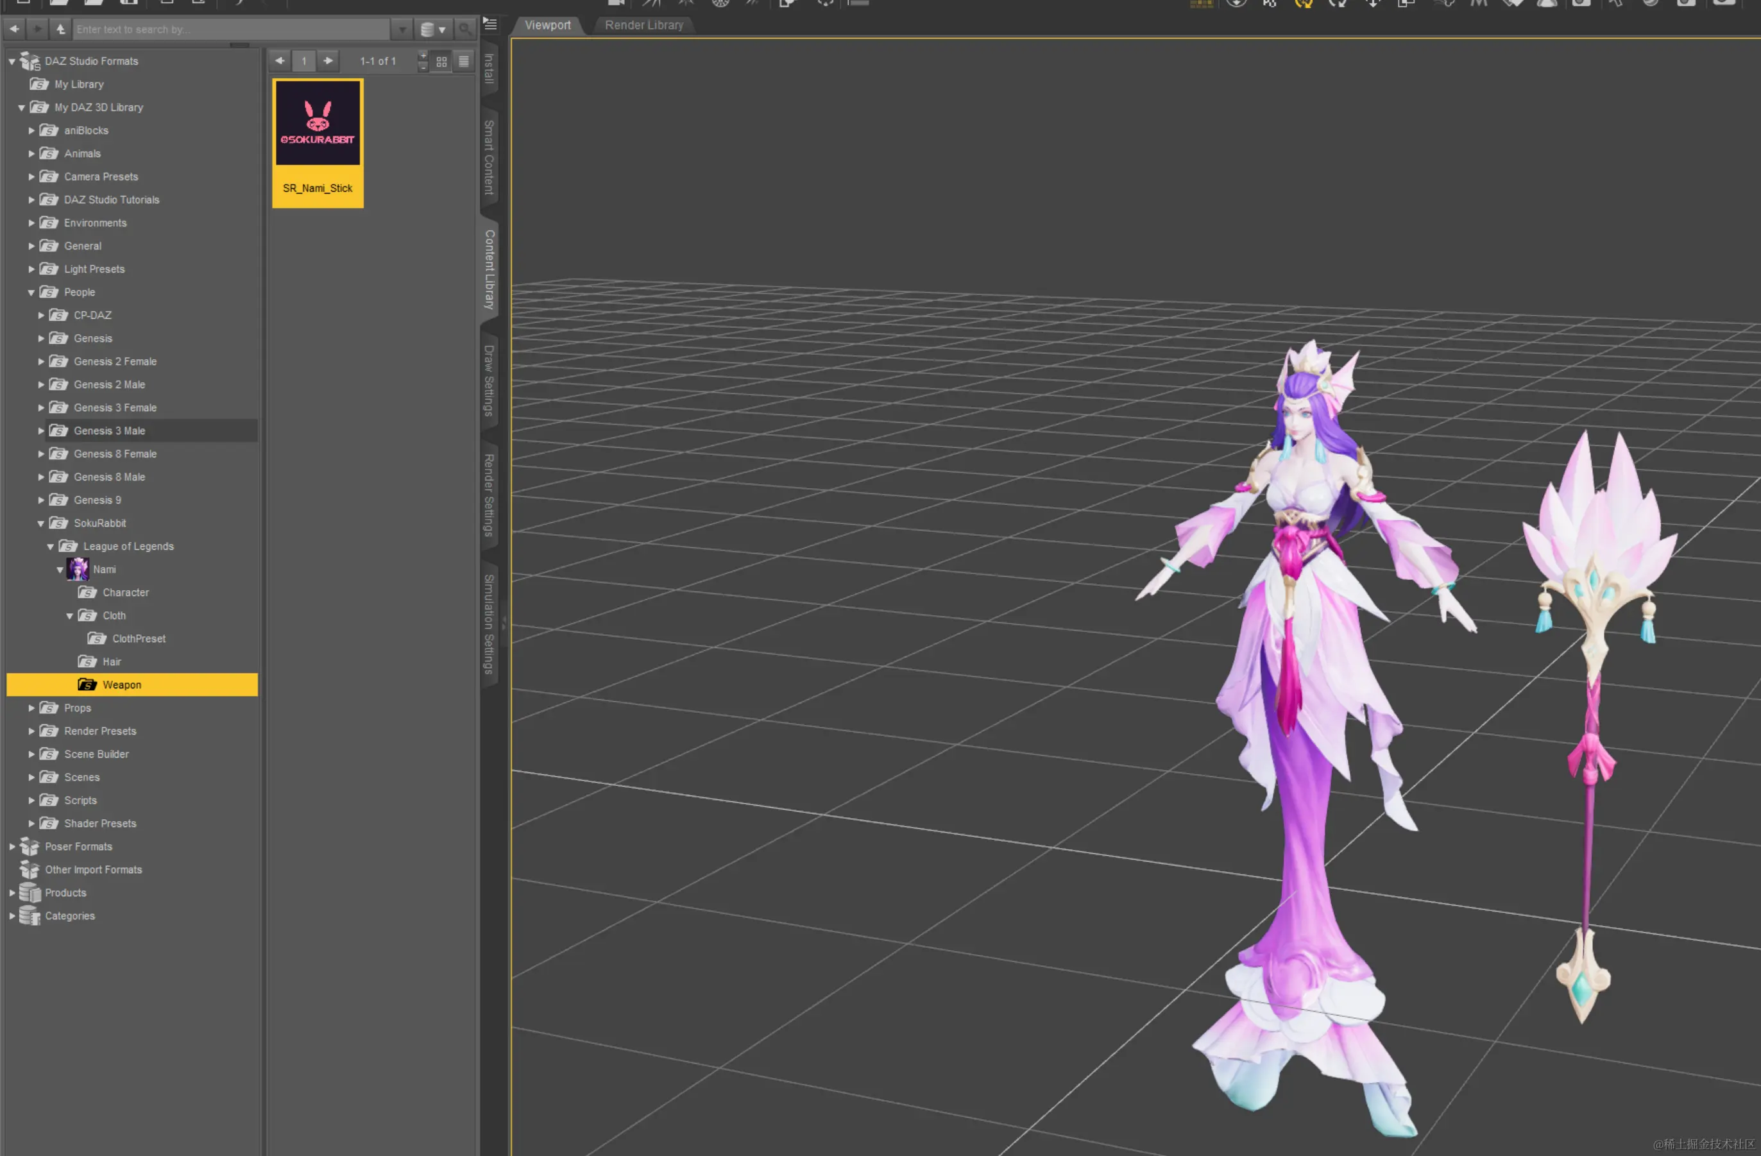Switch to the Render Library tab

643,25
